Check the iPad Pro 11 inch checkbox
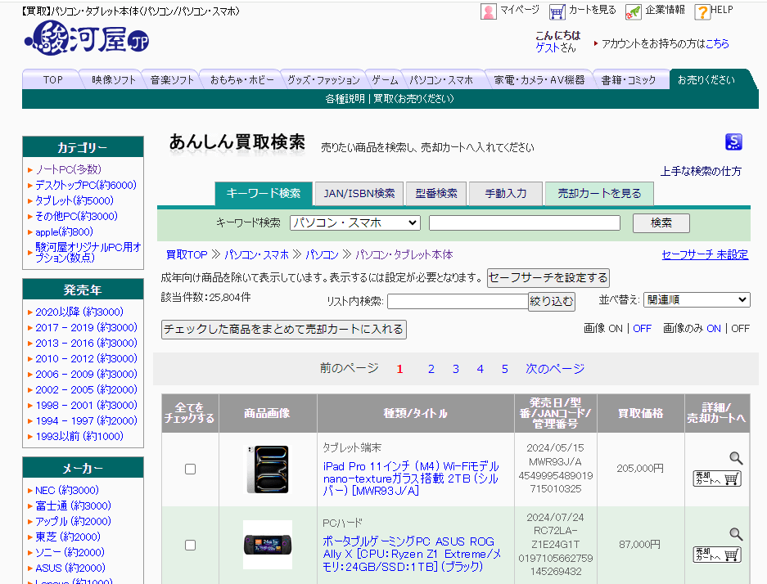The image size is (767, 584). click(190, 469)
